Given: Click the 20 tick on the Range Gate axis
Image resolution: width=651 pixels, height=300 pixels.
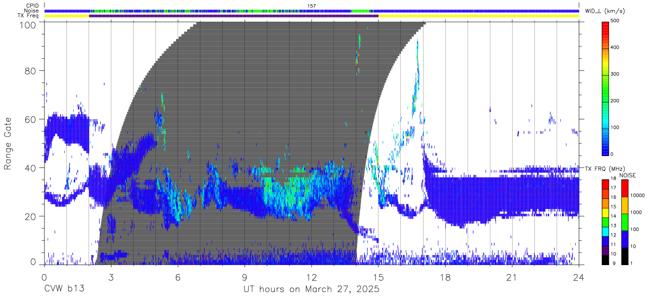Looking at the screenshot, I should [x=30, y=216].
